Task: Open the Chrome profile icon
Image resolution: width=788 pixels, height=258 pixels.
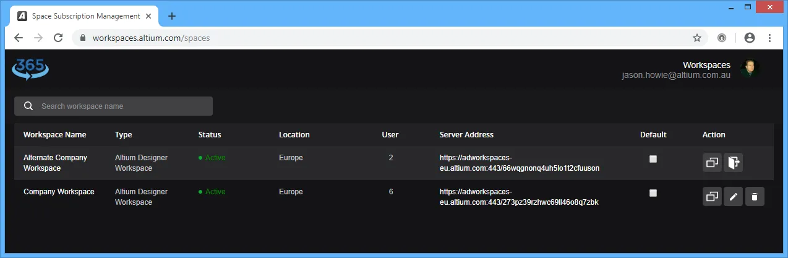Action: [750, 38]
